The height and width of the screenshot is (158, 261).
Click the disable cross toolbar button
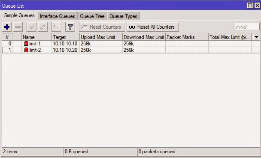coord(43,27)
